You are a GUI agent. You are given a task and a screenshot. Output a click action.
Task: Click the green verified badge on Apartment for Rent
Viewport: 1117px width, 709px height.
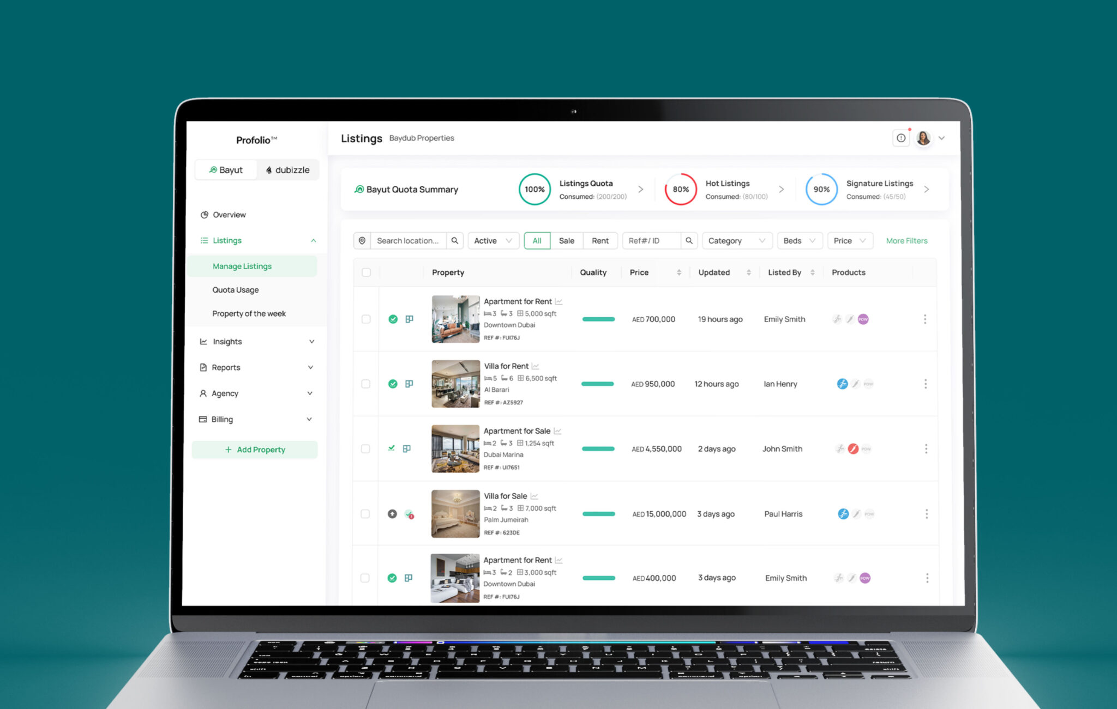coord(393,319)
